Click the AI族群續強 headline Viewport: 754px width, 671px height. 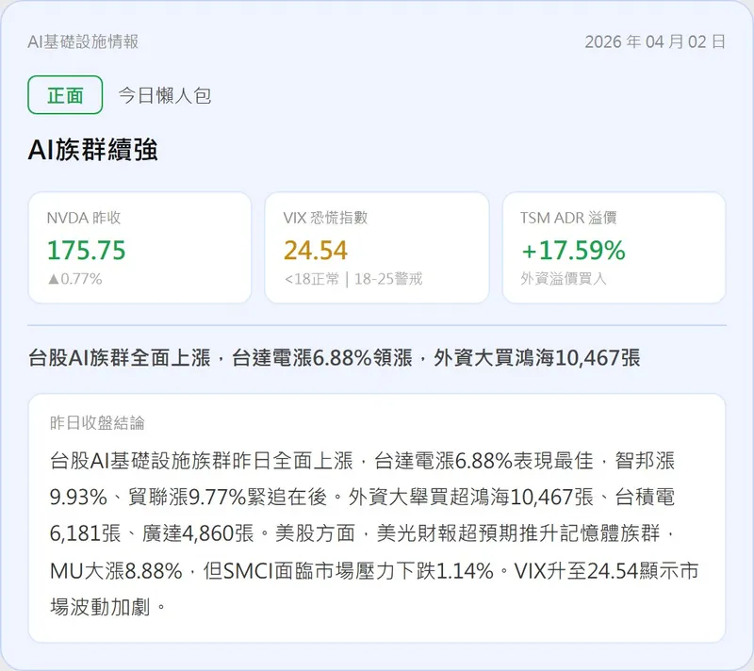click(92, 149)
